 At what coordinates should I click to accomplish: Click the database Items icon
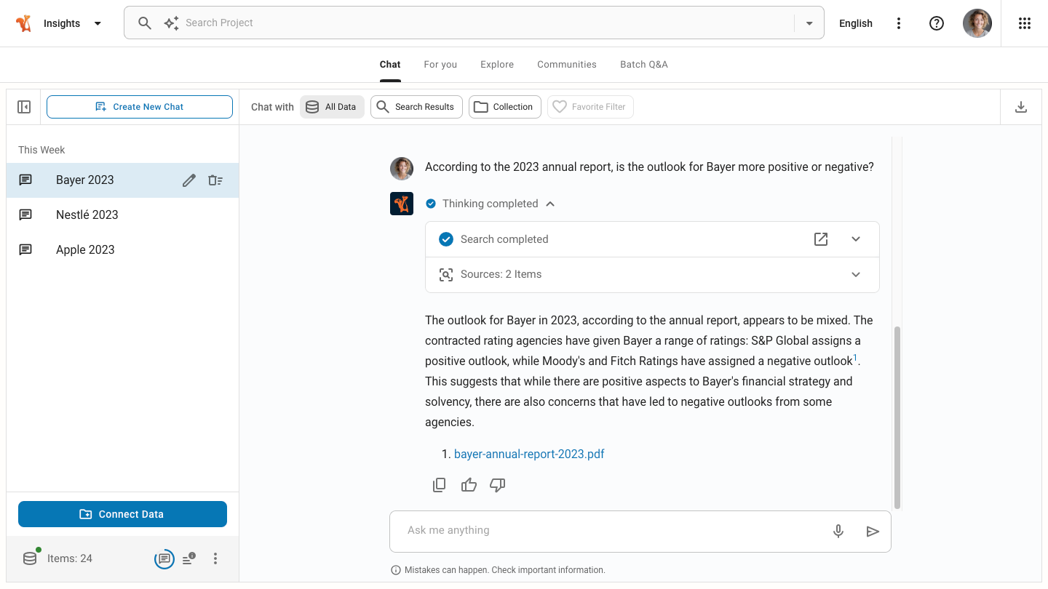pos(30,558)
